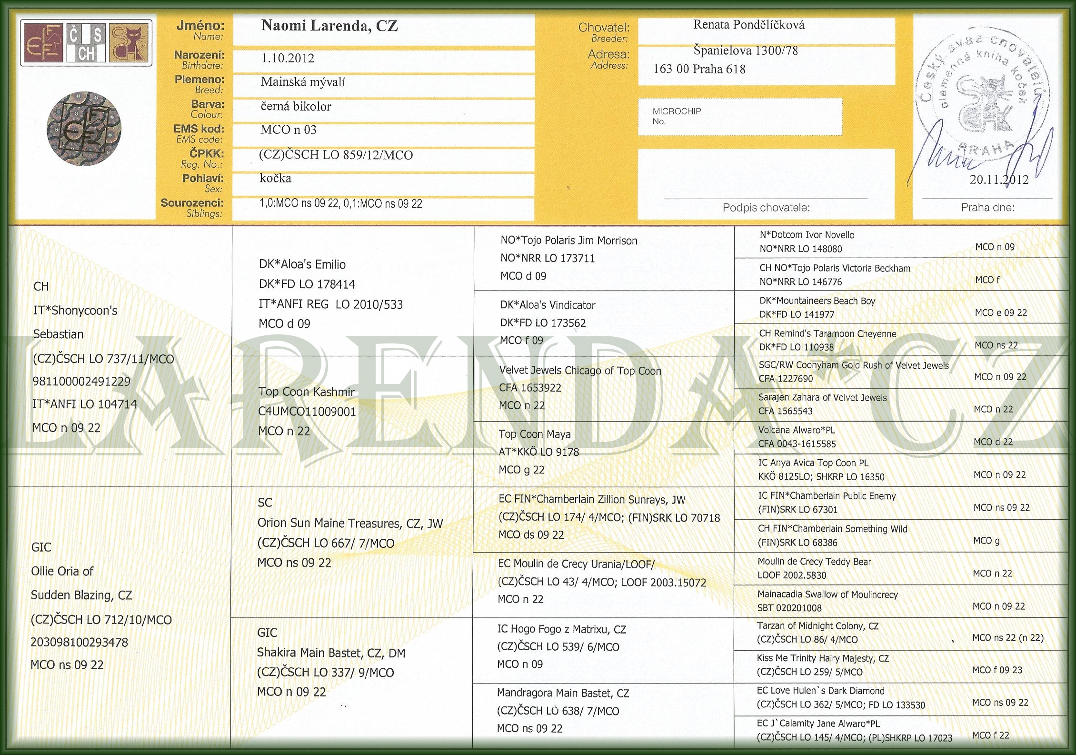Screen dimensions: 1076x755
Task: Click the colour value 'černá bikolor'
Action: (x=296, y=106)
